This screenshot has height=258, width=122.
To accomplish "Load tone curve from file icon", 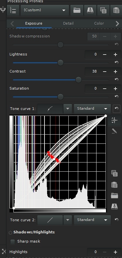I will click(114, 196).
